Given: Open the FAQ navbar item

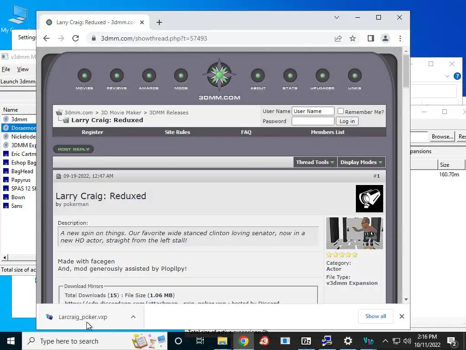Looking at the screenshot, I should (x=246, y=132).
